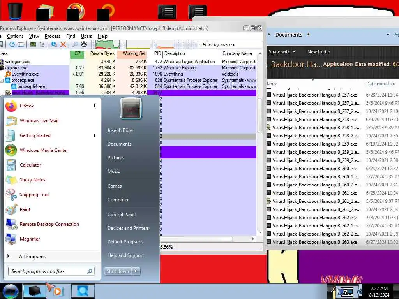Click Process Explorer vertical scrollbar thumb
The height and width of the screenshot is (299, 399).
click(x=260, y=116)
